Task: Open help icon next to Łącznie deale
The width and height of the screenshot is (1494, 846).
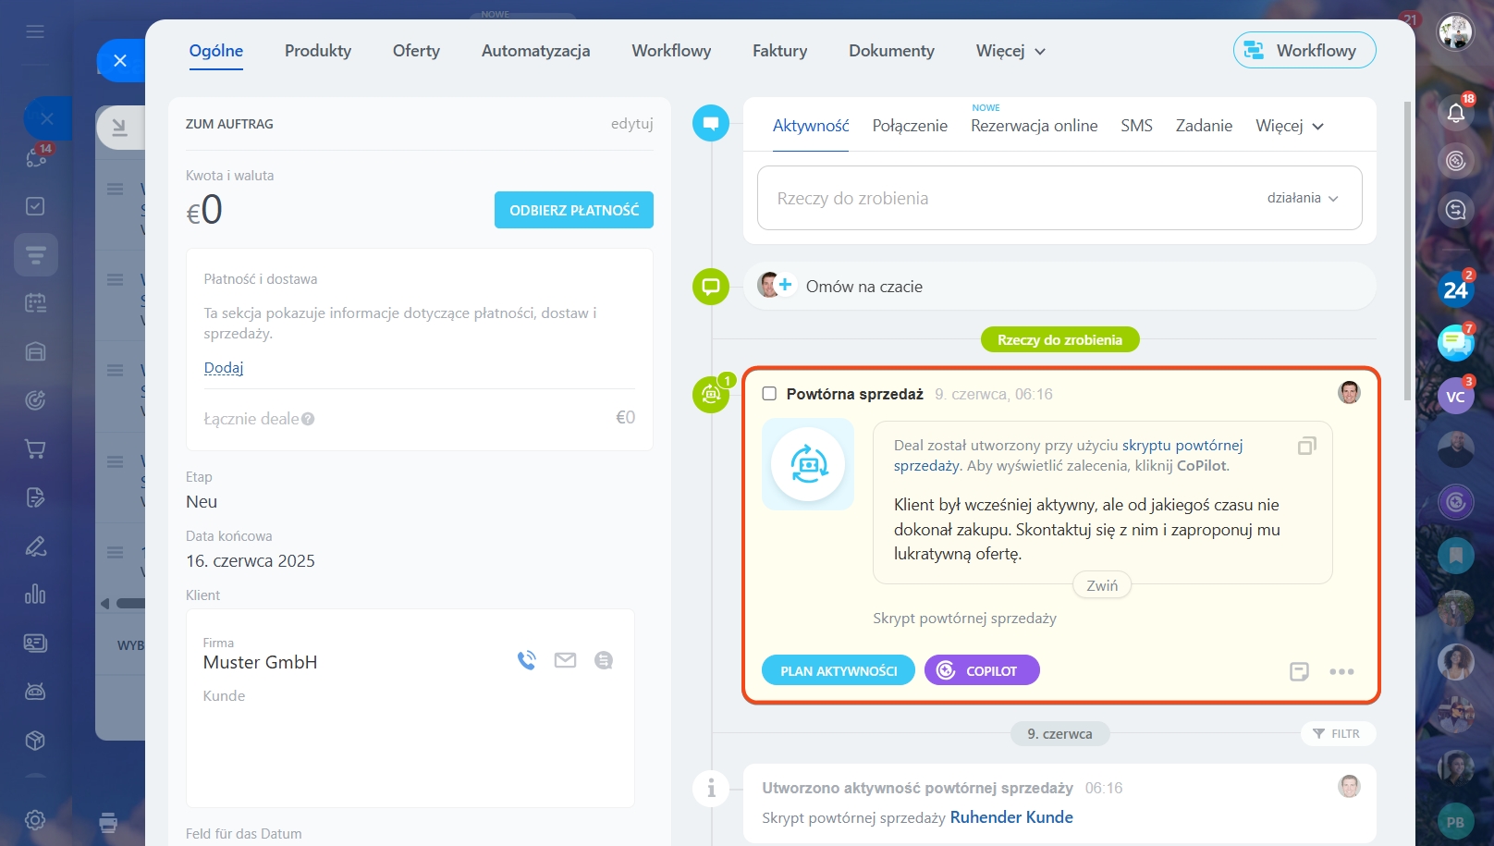Action: pos(308,419)
